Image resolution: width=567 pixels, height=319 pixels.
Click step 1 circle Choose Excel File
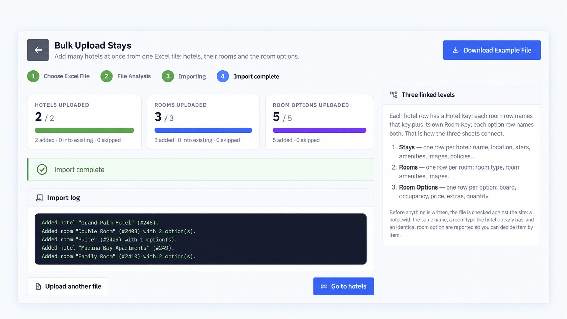point(33,76)
